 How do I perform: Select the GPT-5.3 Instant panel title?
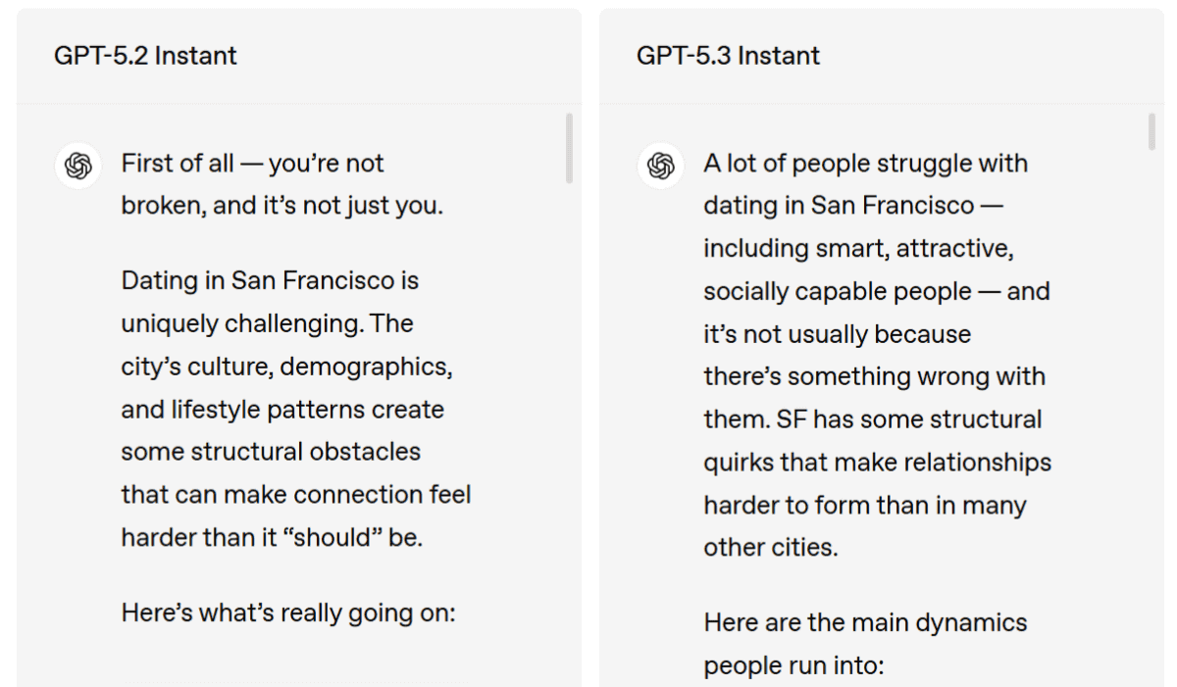click(x=728, y=56)
